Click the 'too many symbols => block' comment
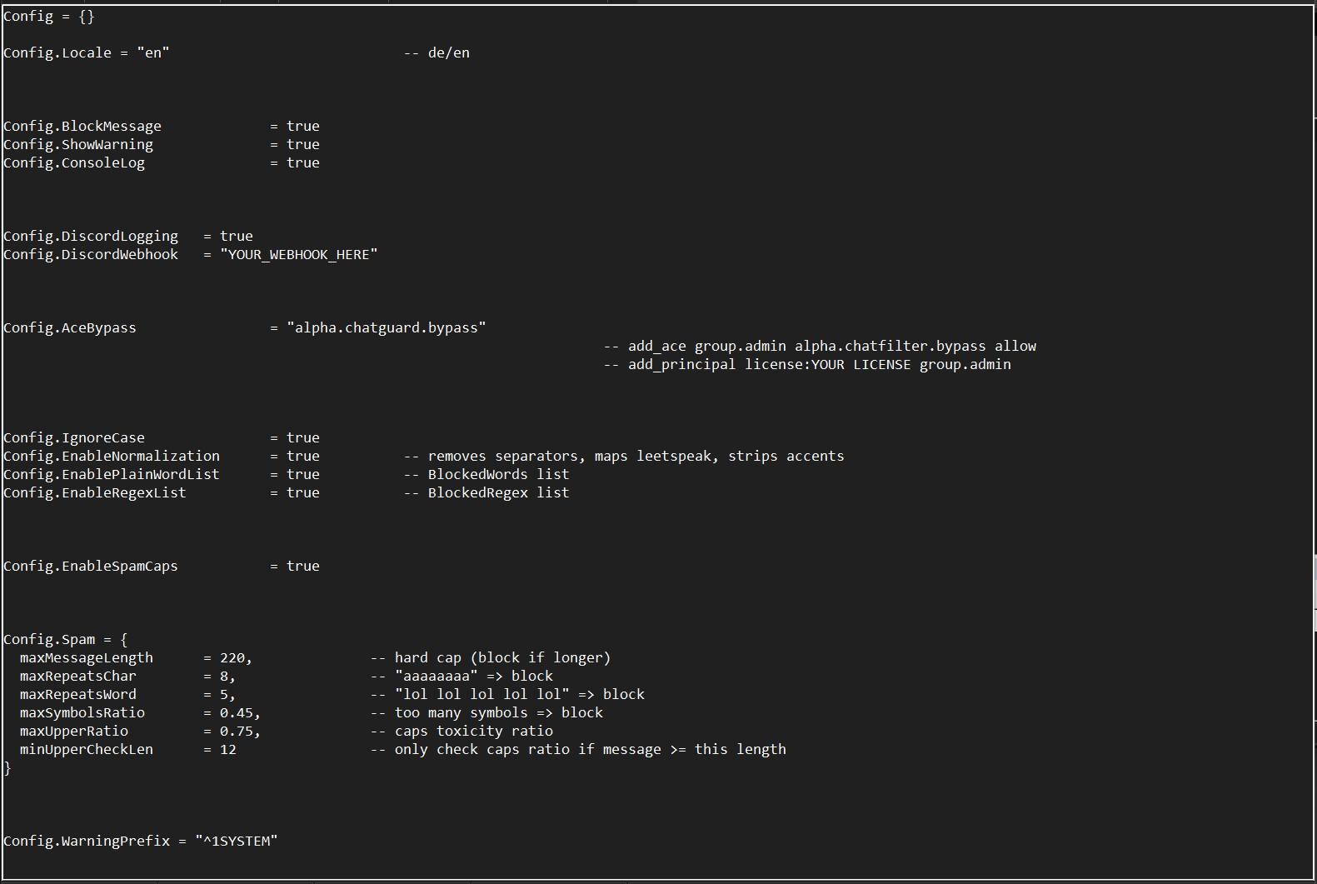The height and width of the screenshot is (884, 1317). pyautogui.click(x=486, y=712)
